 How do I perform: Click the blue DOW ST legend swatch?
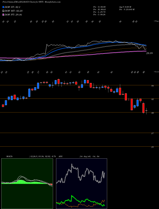coord(3,7)
